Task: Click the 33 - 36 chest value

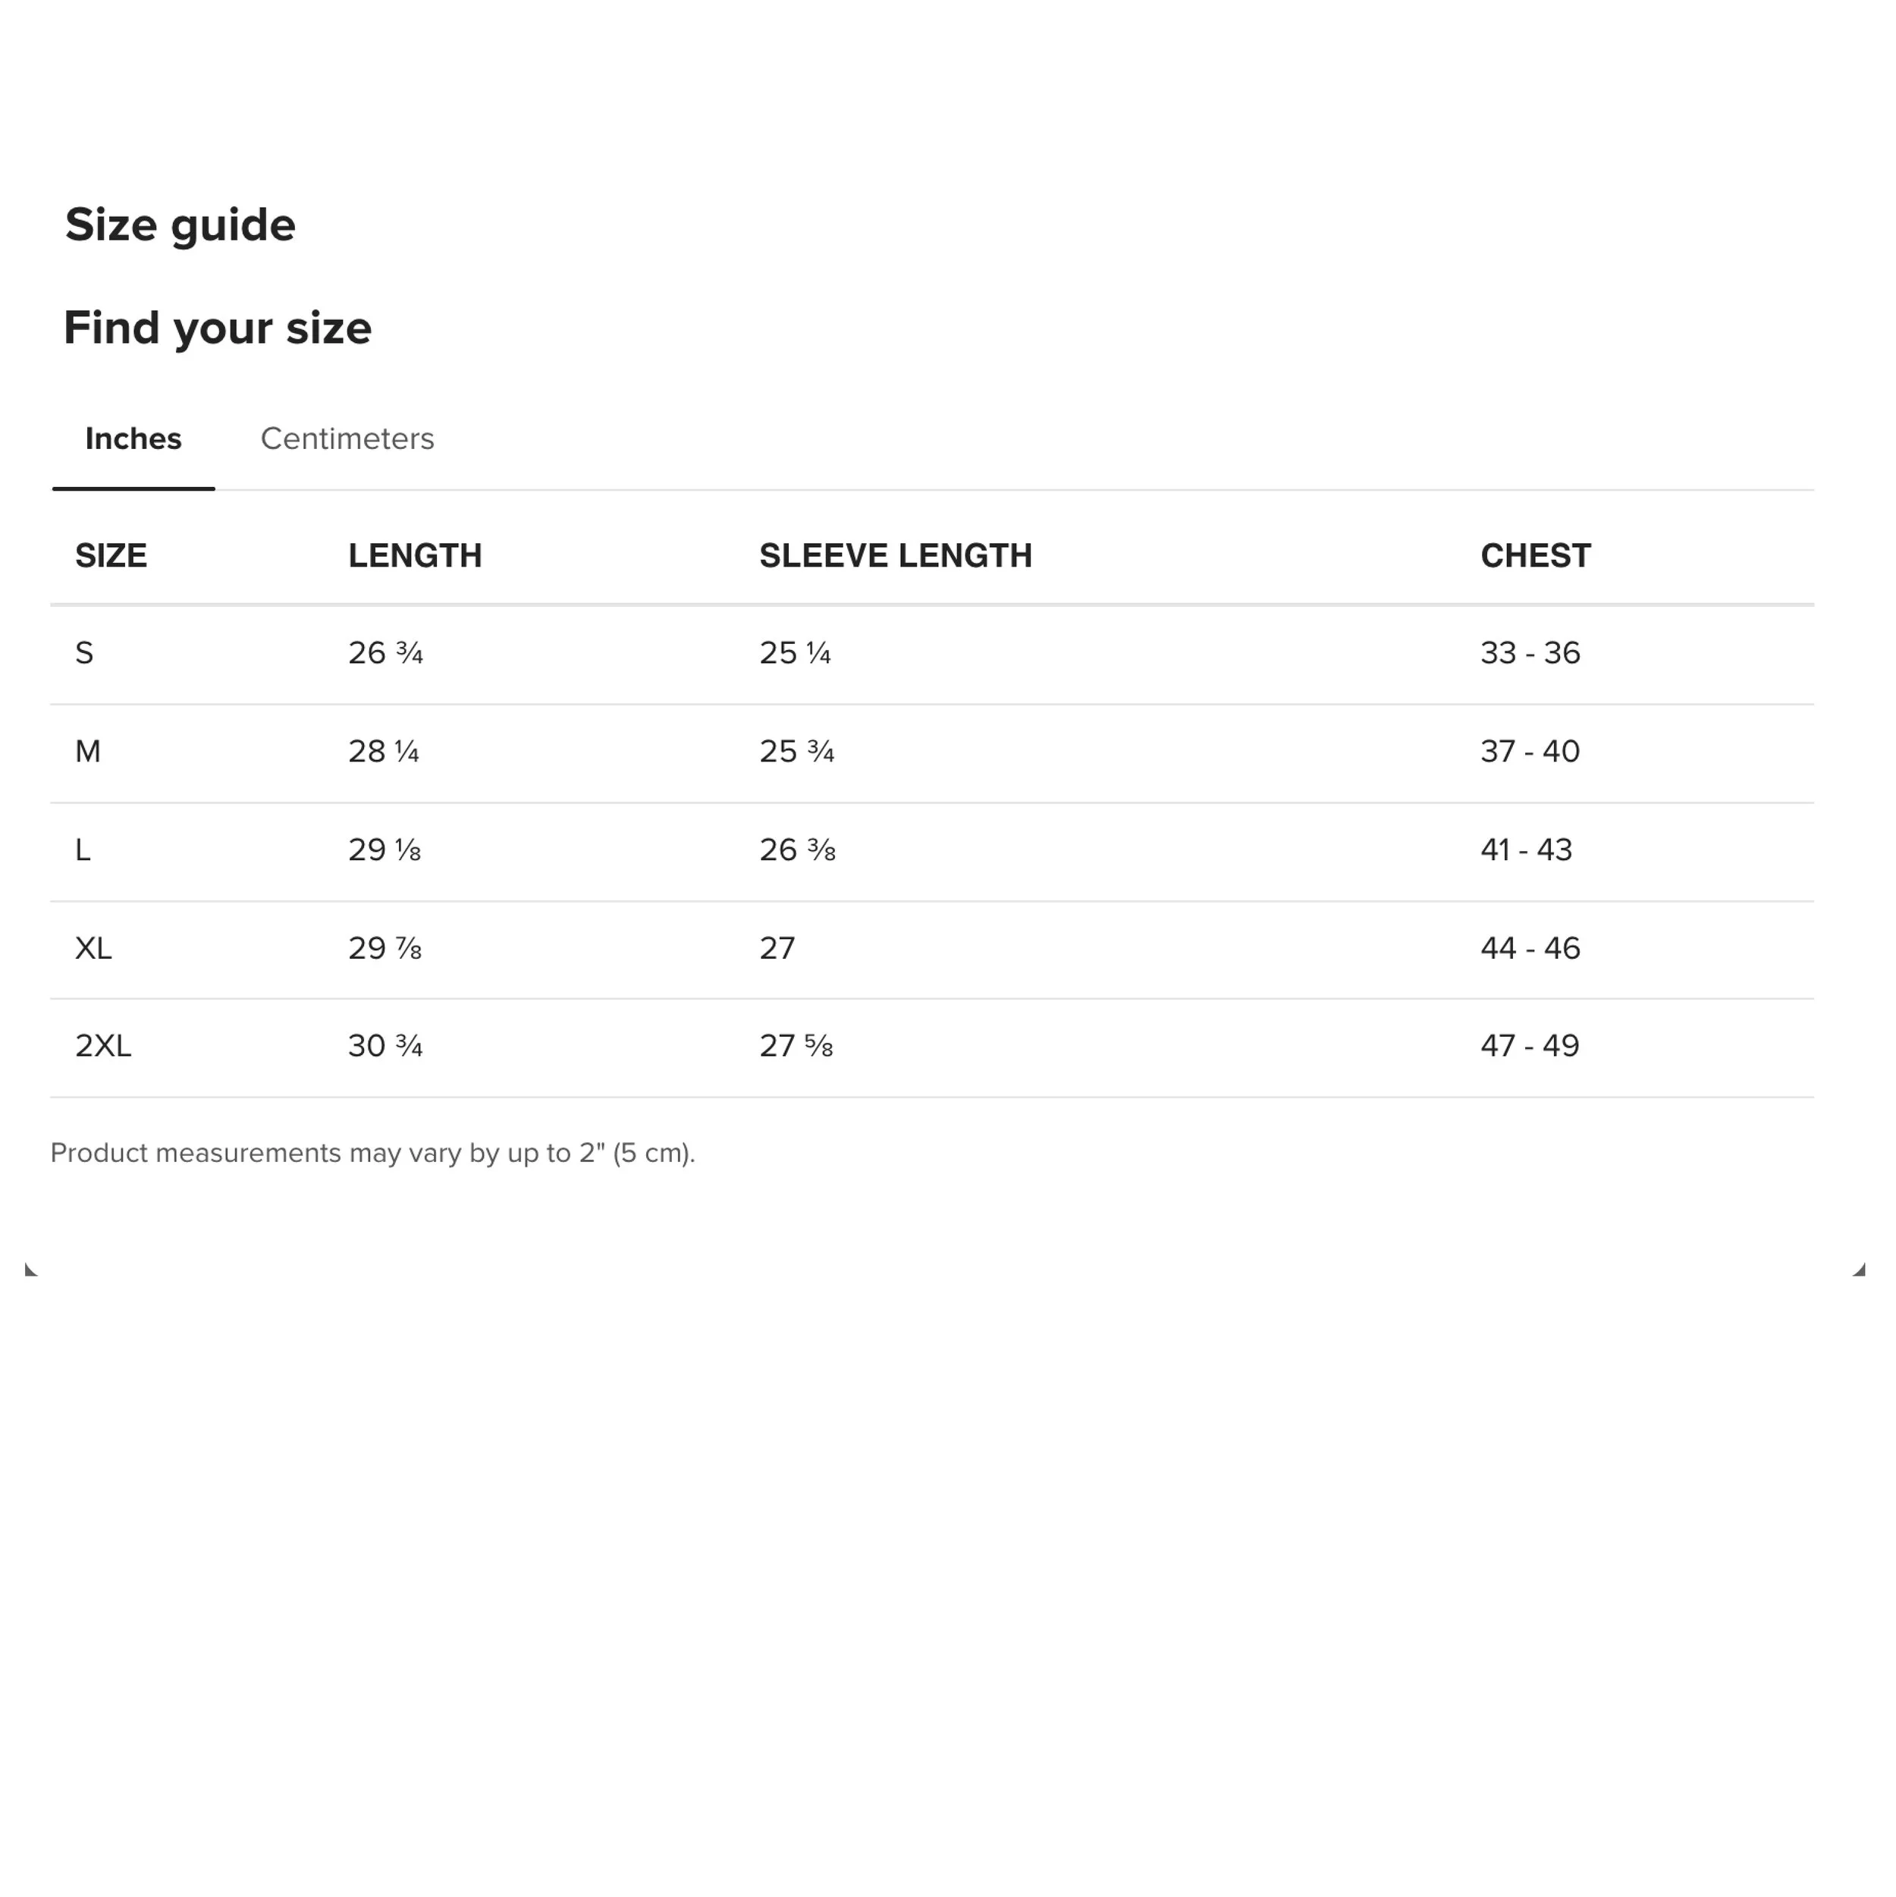Action: tap(1530, 653)
